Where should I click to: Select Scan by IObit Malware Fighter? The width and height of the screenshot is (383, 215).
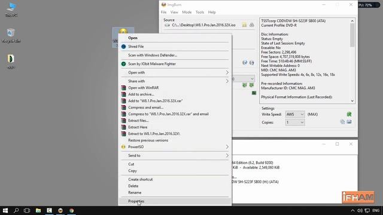(x=175, y=64)
